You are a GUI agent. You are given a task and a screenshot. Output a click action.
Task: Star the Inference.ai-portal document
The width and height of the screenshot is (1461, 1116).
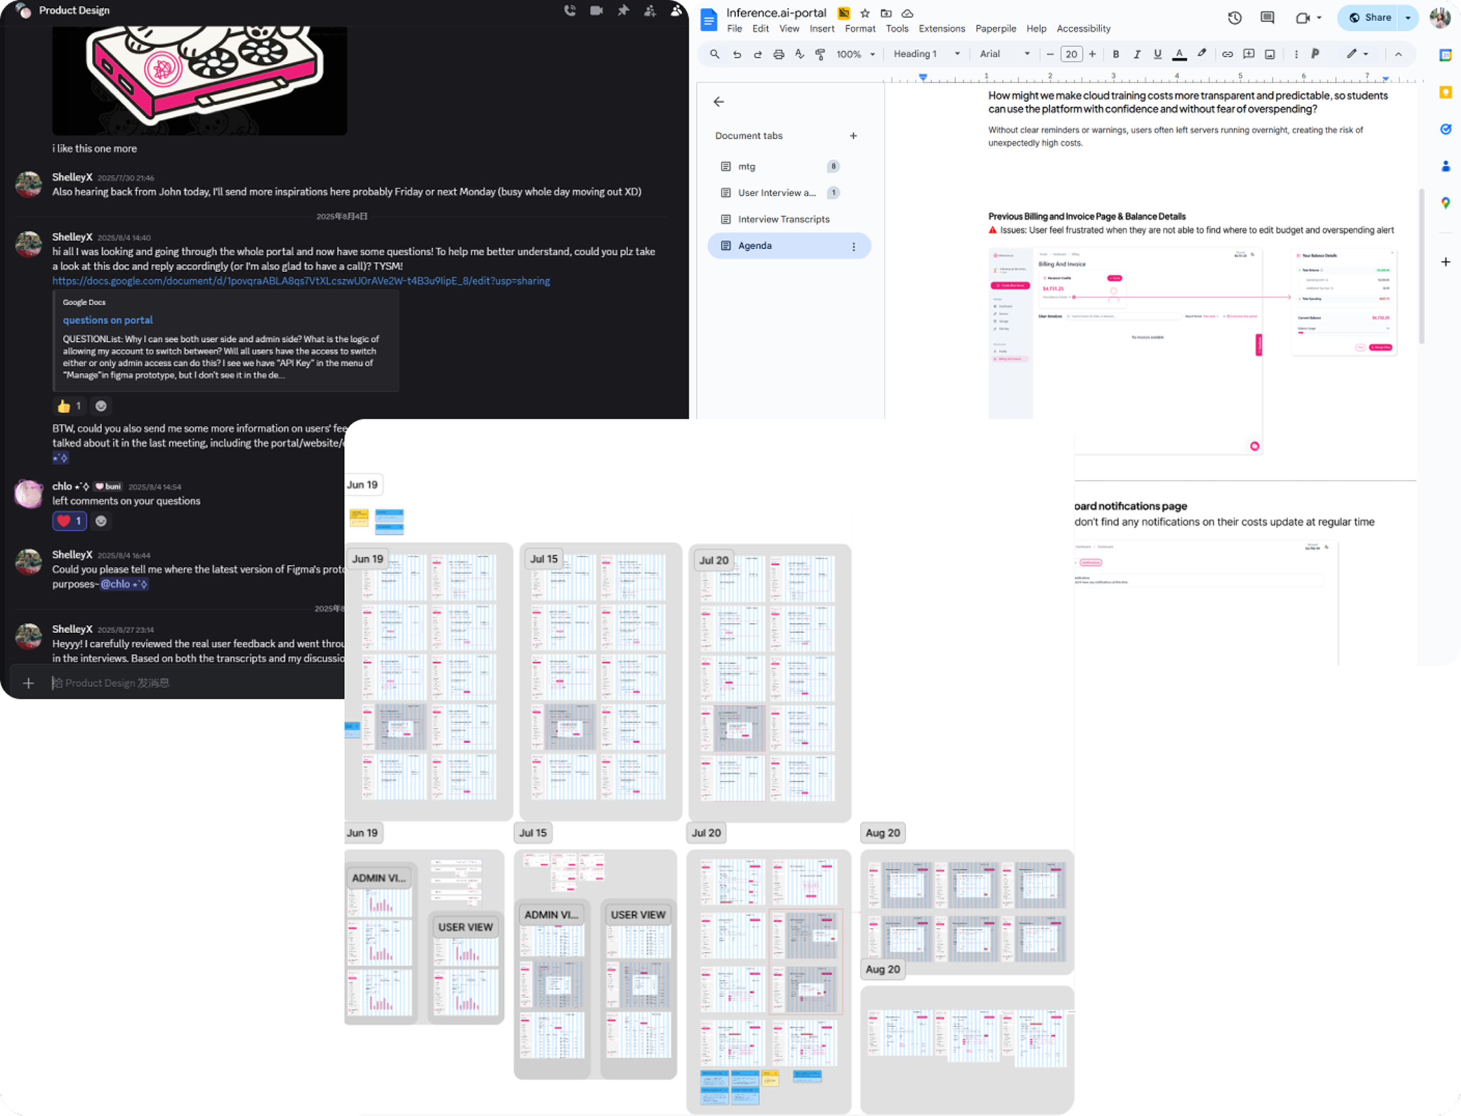tap(865, 13)
